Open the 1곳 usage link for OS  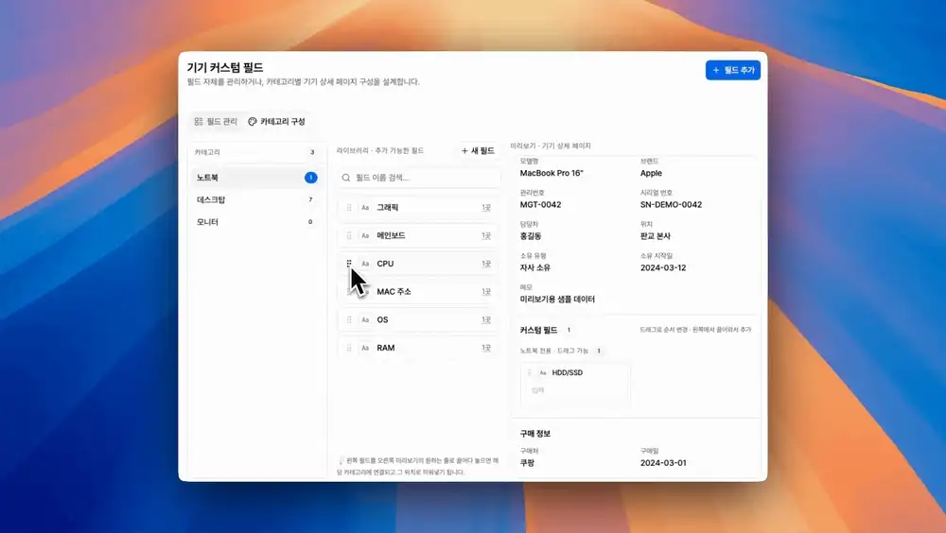point(486,319)
